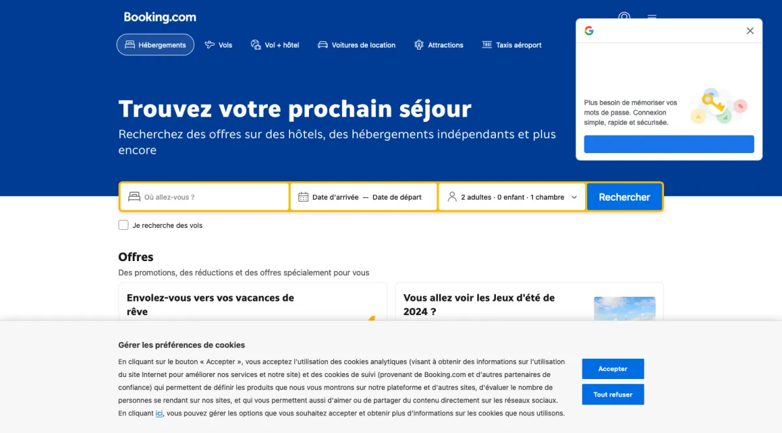Click the Tout refuser cookie button

pyautogui.click(x=613, y=395)
